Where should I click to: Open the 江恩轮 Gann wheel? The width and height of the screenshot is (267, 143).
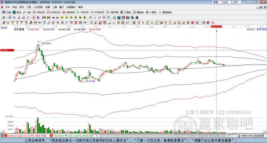[126, 12]
